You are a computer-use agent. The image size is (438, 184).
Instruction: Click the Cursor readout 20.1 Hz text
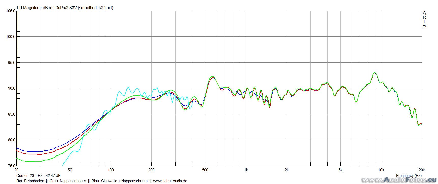pos(38,176)
